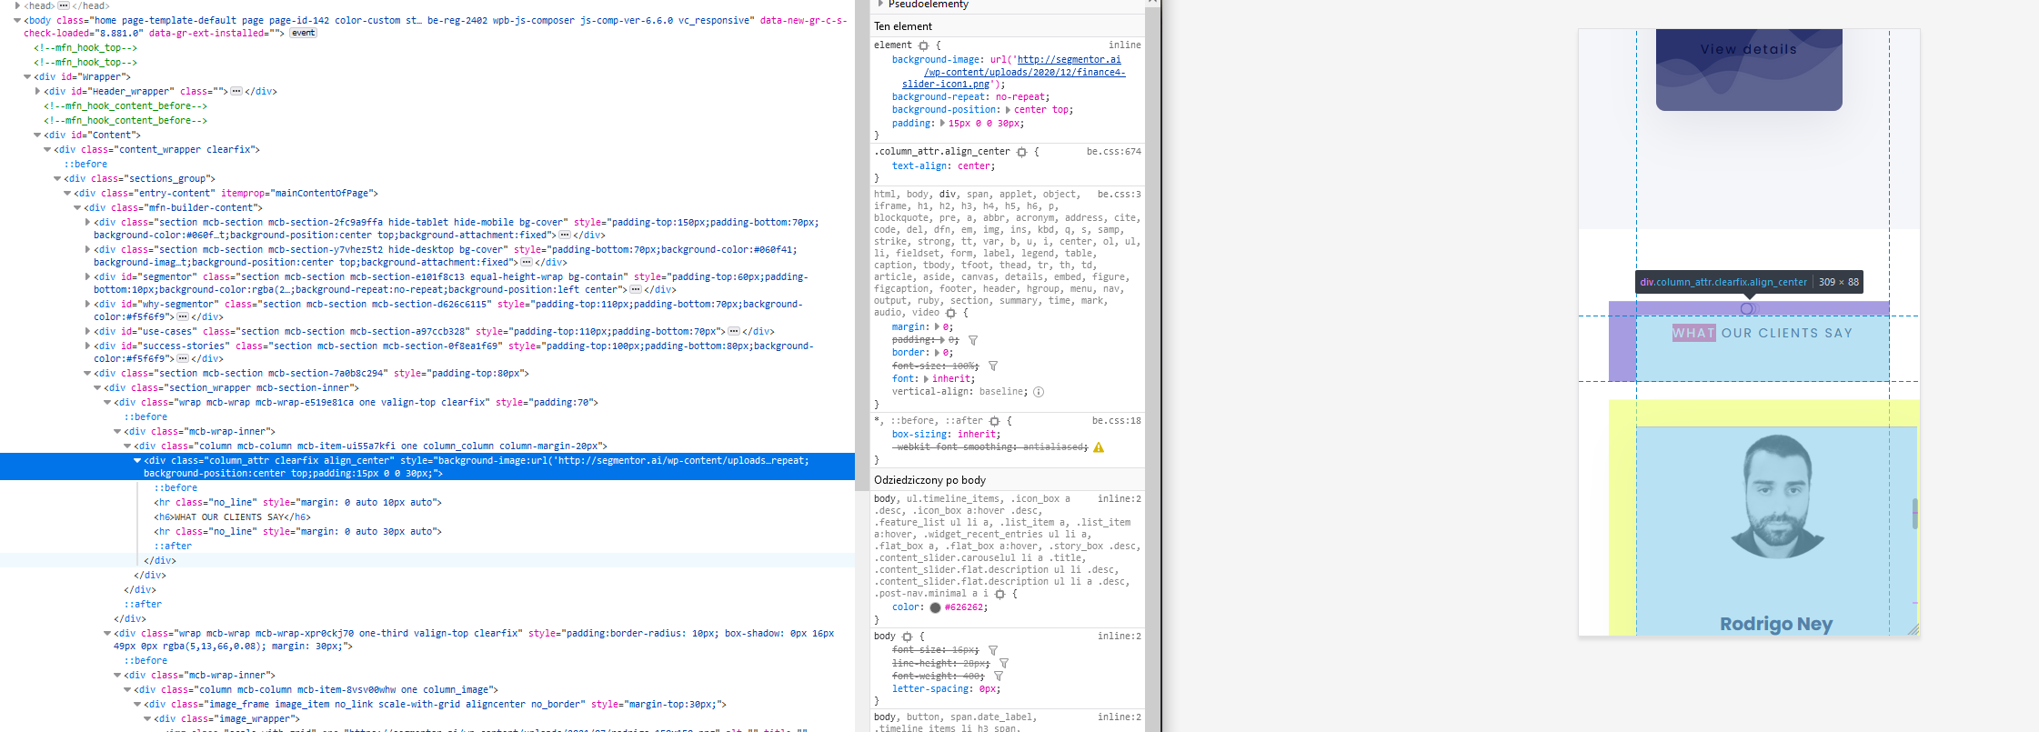This screenshot has height=732, width=2039.
Task: Select the h6 'WHAT OUR CLIENTS SAY' node
Action: point(232,516)
